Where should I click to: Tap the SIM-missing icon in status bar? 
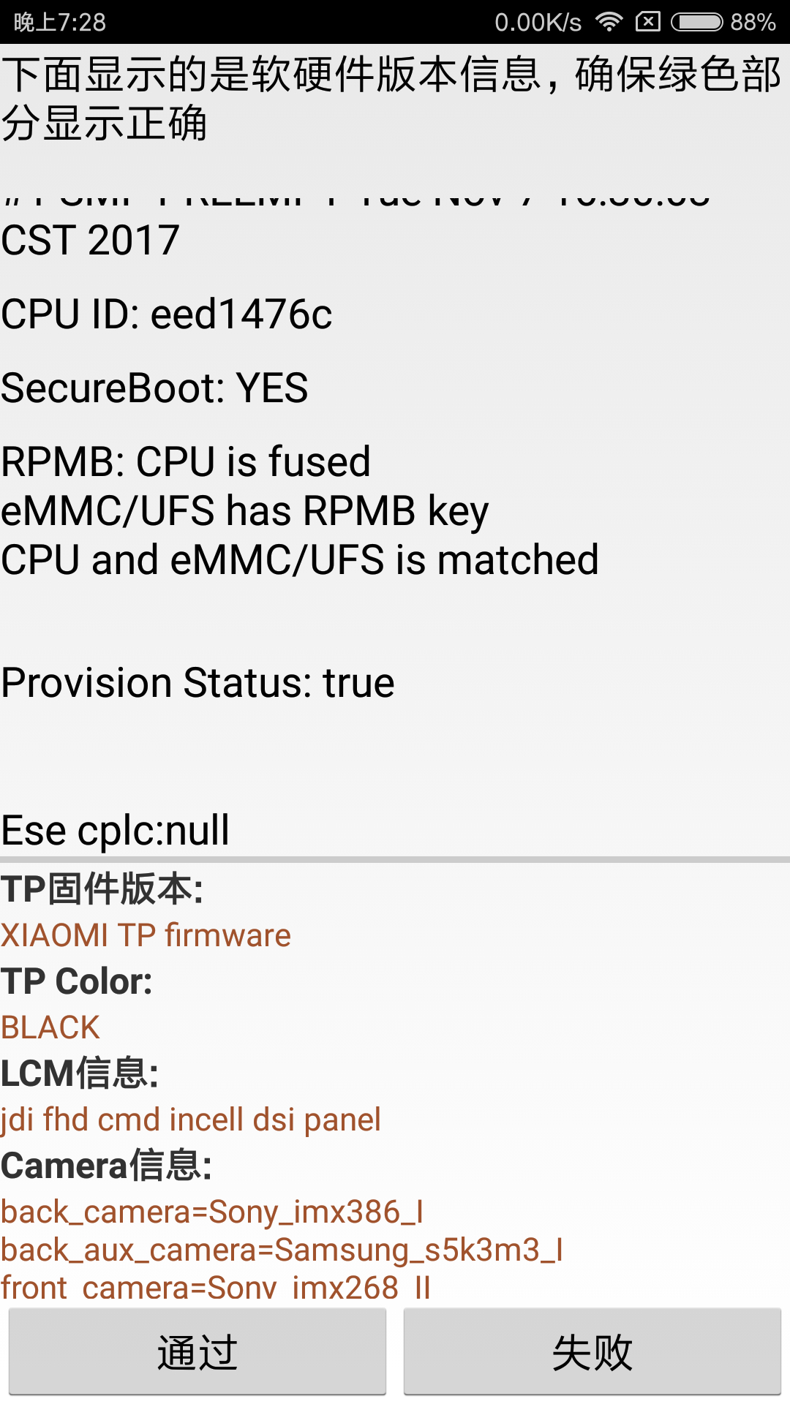point(648,22)
